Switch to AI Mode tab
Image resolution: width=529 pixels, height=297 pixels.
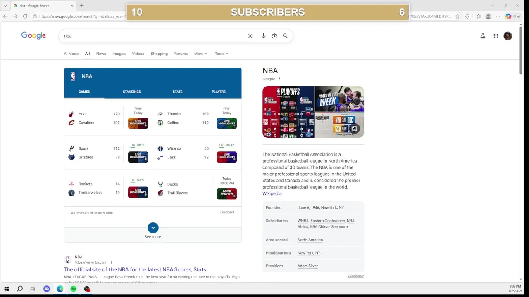(x=71, y=54)
